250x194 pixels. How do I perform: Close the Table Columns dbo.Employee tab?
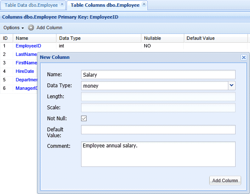tap(144, 4)
